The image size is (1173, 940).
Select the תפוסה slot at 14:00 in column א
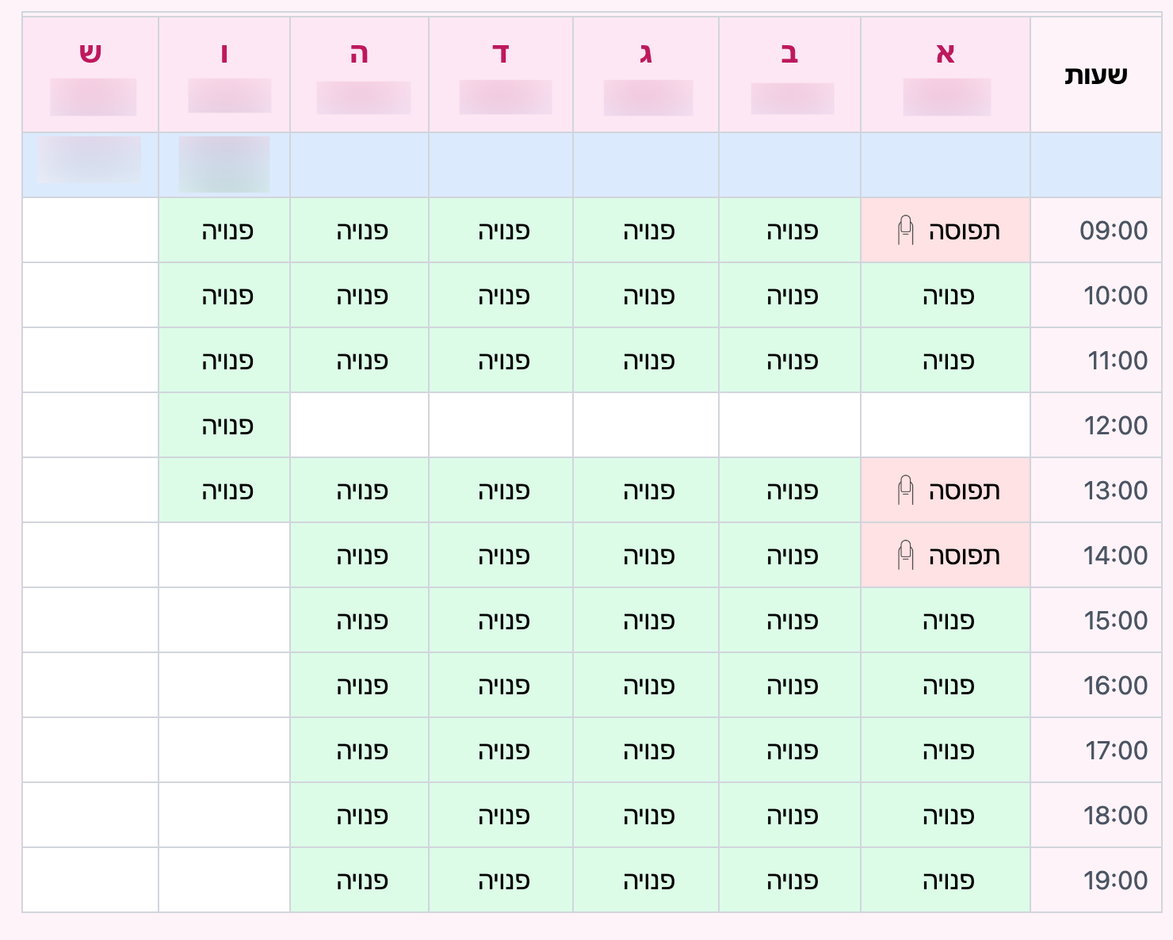pyautogui.click(x=946, y=555)
